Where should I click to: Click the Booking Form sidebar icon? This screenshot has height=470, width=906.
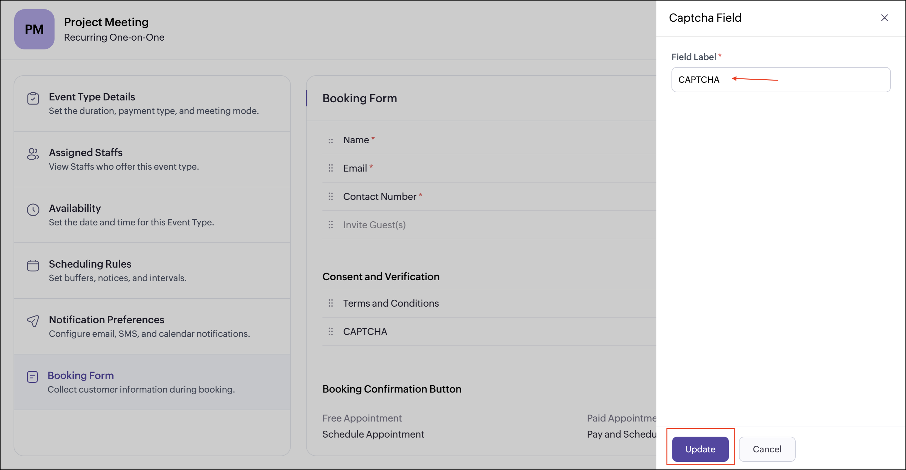[x=32, y=377]
